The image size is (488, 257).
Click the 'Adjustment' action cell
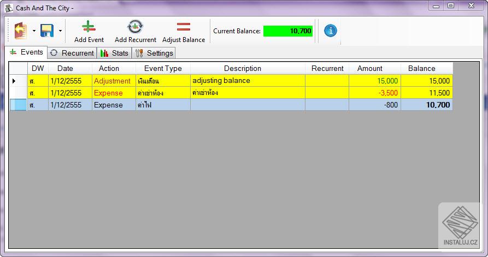coord(114,81)
